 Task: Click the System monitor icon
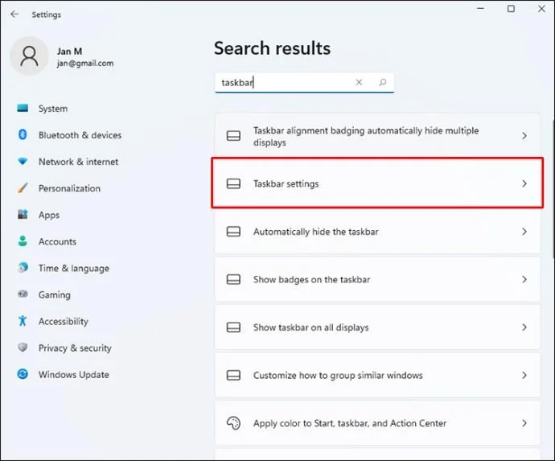click(23, 108)
